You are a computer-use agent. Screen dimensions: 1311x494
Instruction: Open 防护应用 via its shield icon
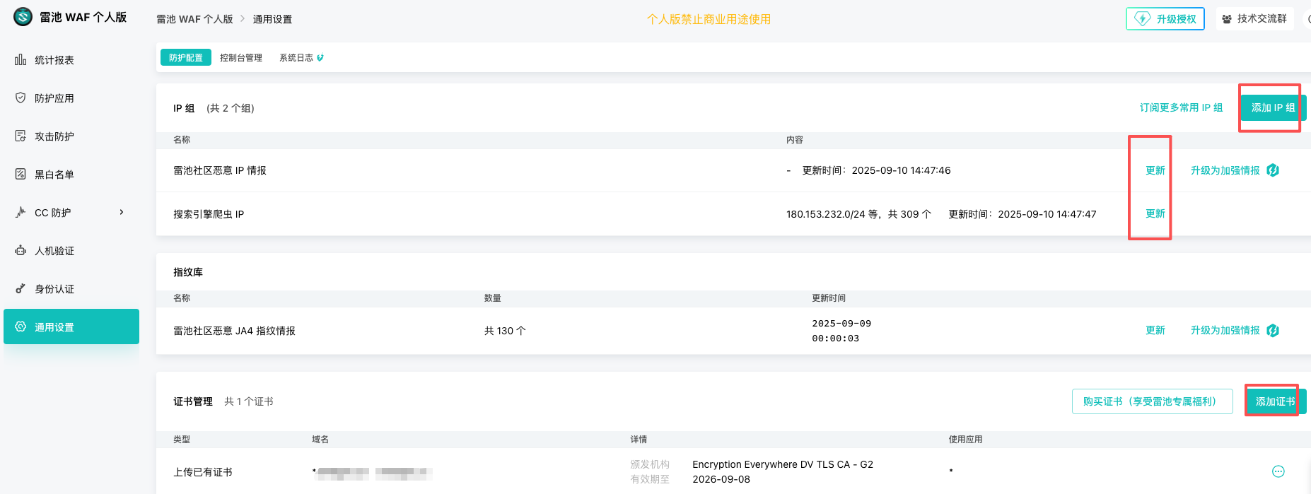[21, 98]
